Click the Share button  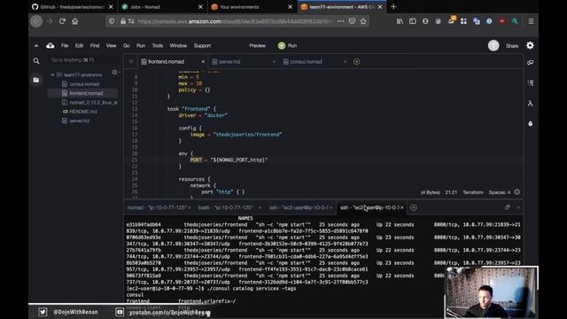(512, 46)
